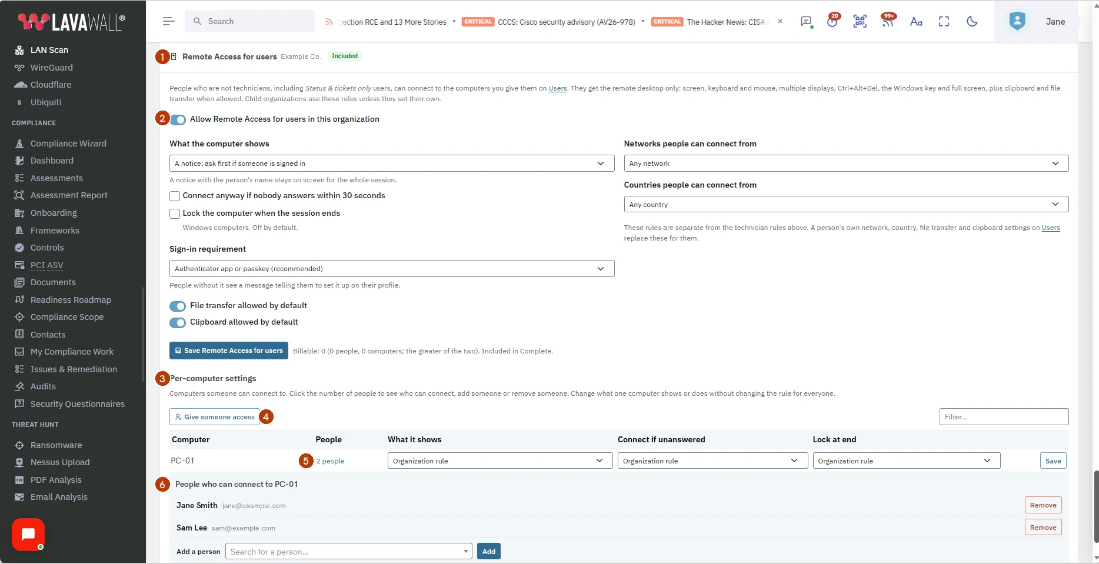Click the news ticker RSS icon
The width and height of the screenshot is (1099, 564).
click(x=329, y=22)
